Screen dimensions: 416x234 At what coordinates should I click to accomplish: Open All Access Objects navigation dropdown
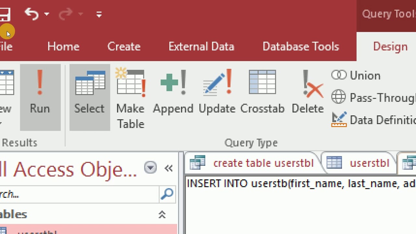150,168
